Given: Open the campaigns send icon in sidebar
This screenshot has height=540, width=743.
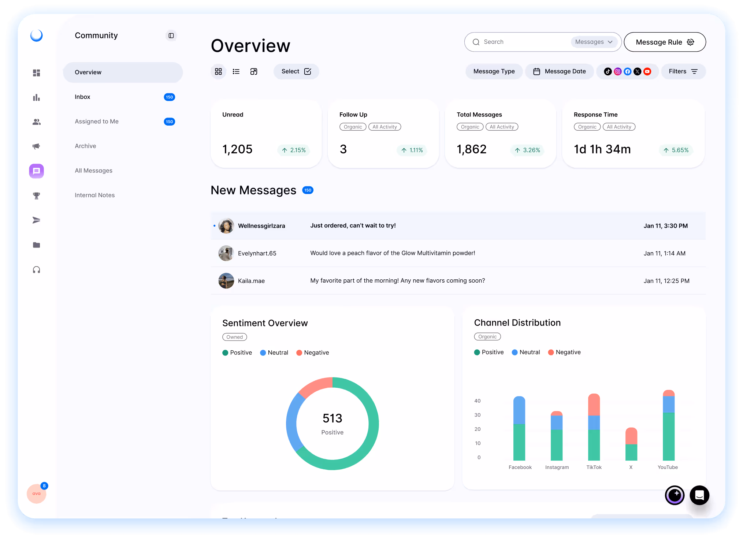Looking at the screenshot, I should (36, 220).
